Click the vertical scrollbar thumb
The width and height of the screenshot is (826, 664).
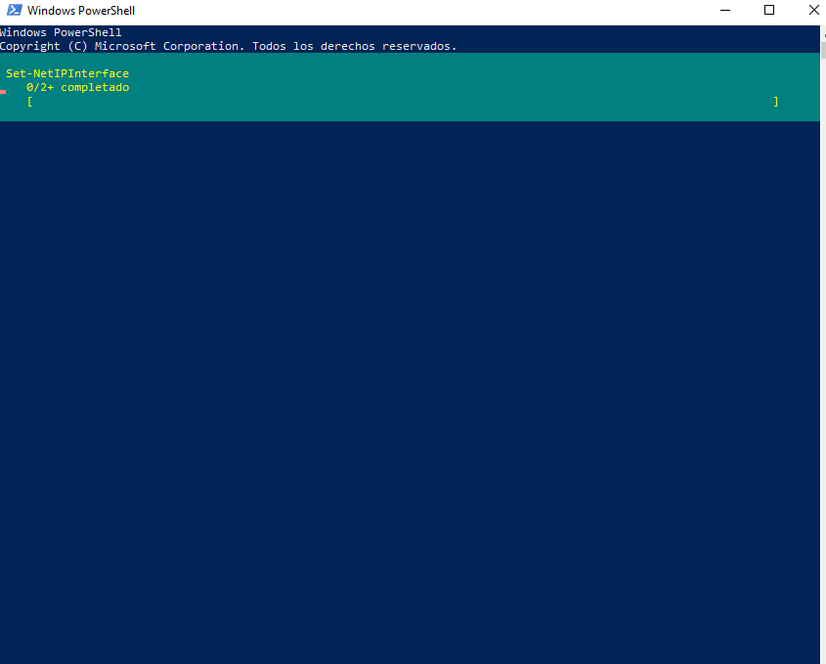pos(823,50)
